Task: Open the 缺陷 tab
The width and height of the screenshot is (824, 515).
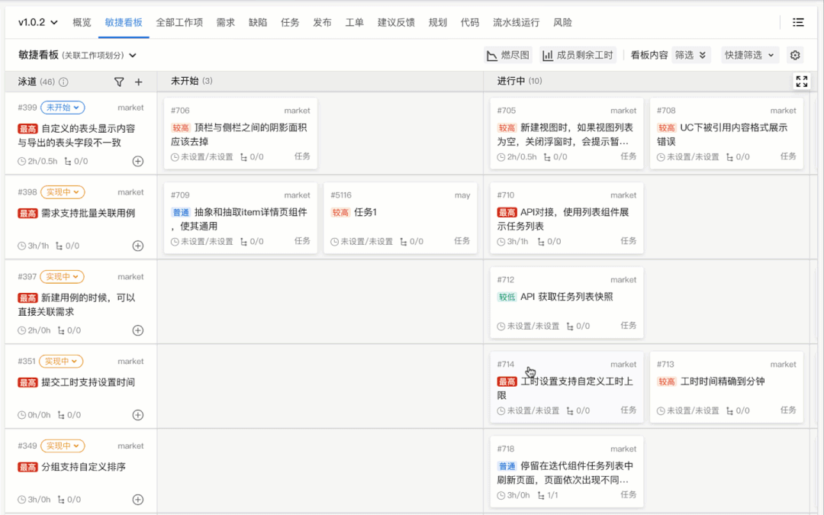Action: tap(258, 22)
